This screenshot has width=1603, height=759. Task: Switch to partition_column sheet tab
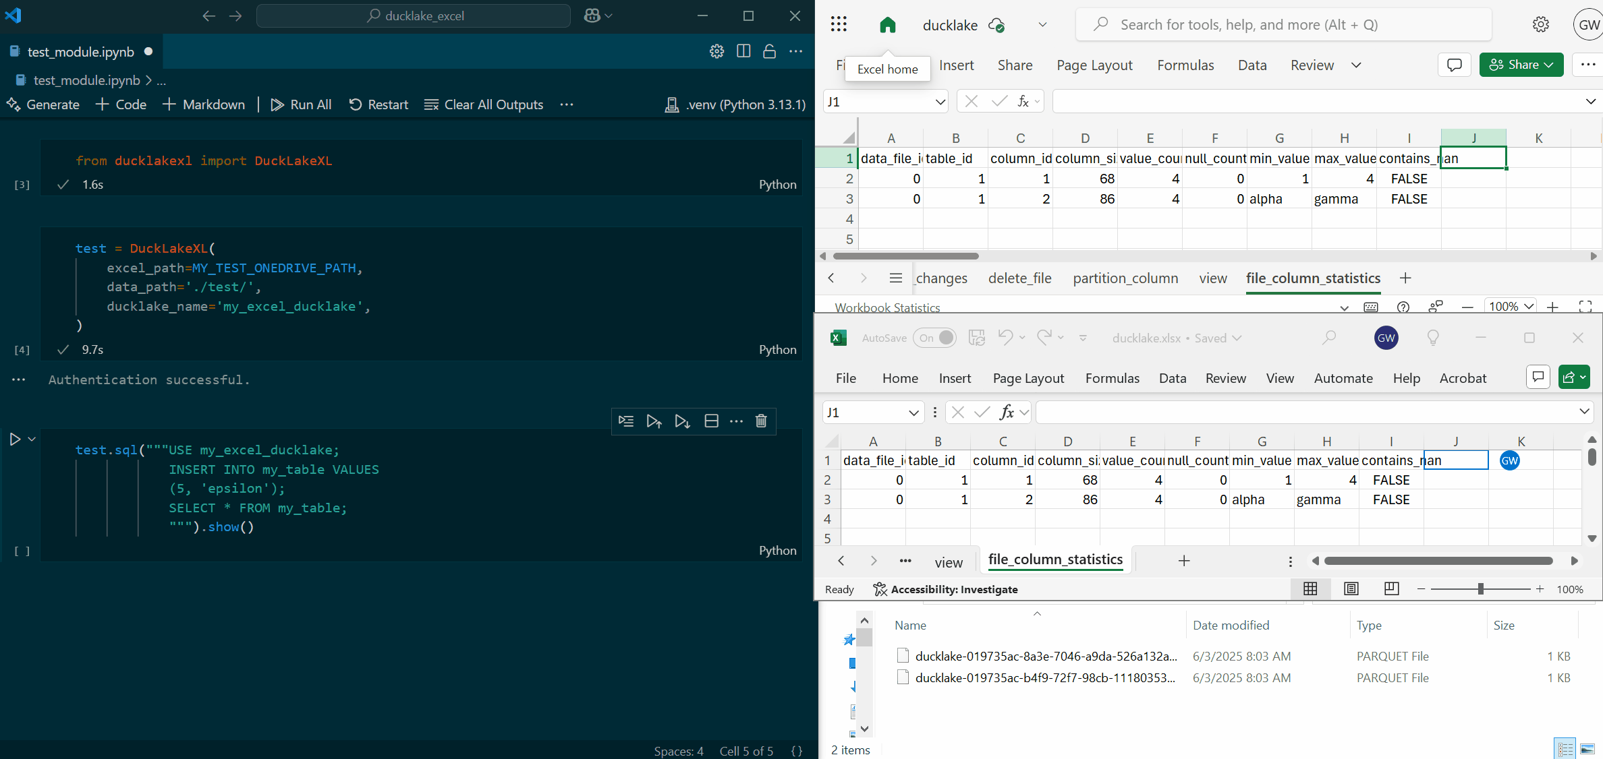[x=1125, y=278]
